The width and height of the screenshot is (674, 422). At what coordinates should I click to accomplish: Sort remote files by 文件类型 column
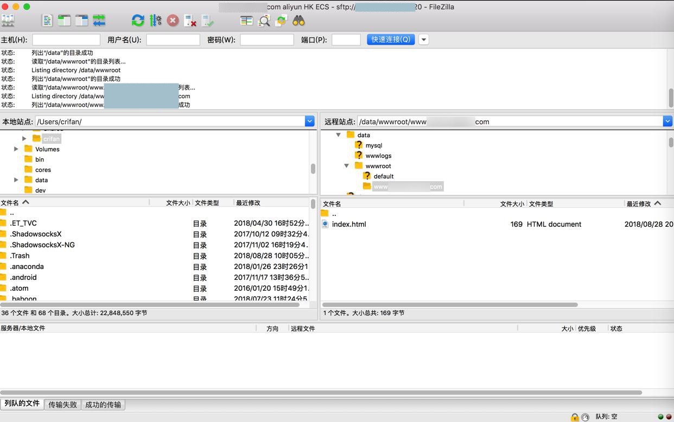575,203
